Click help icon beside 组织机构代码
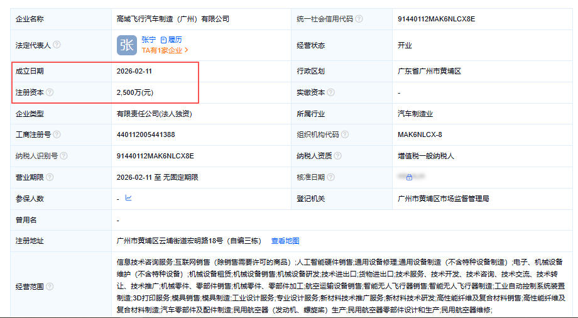578x318 pixels. click(345, 134)
